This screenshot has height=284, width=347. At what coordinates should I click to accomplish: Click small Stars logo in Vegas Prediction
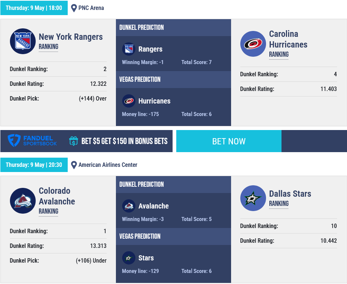pos(129,258)
